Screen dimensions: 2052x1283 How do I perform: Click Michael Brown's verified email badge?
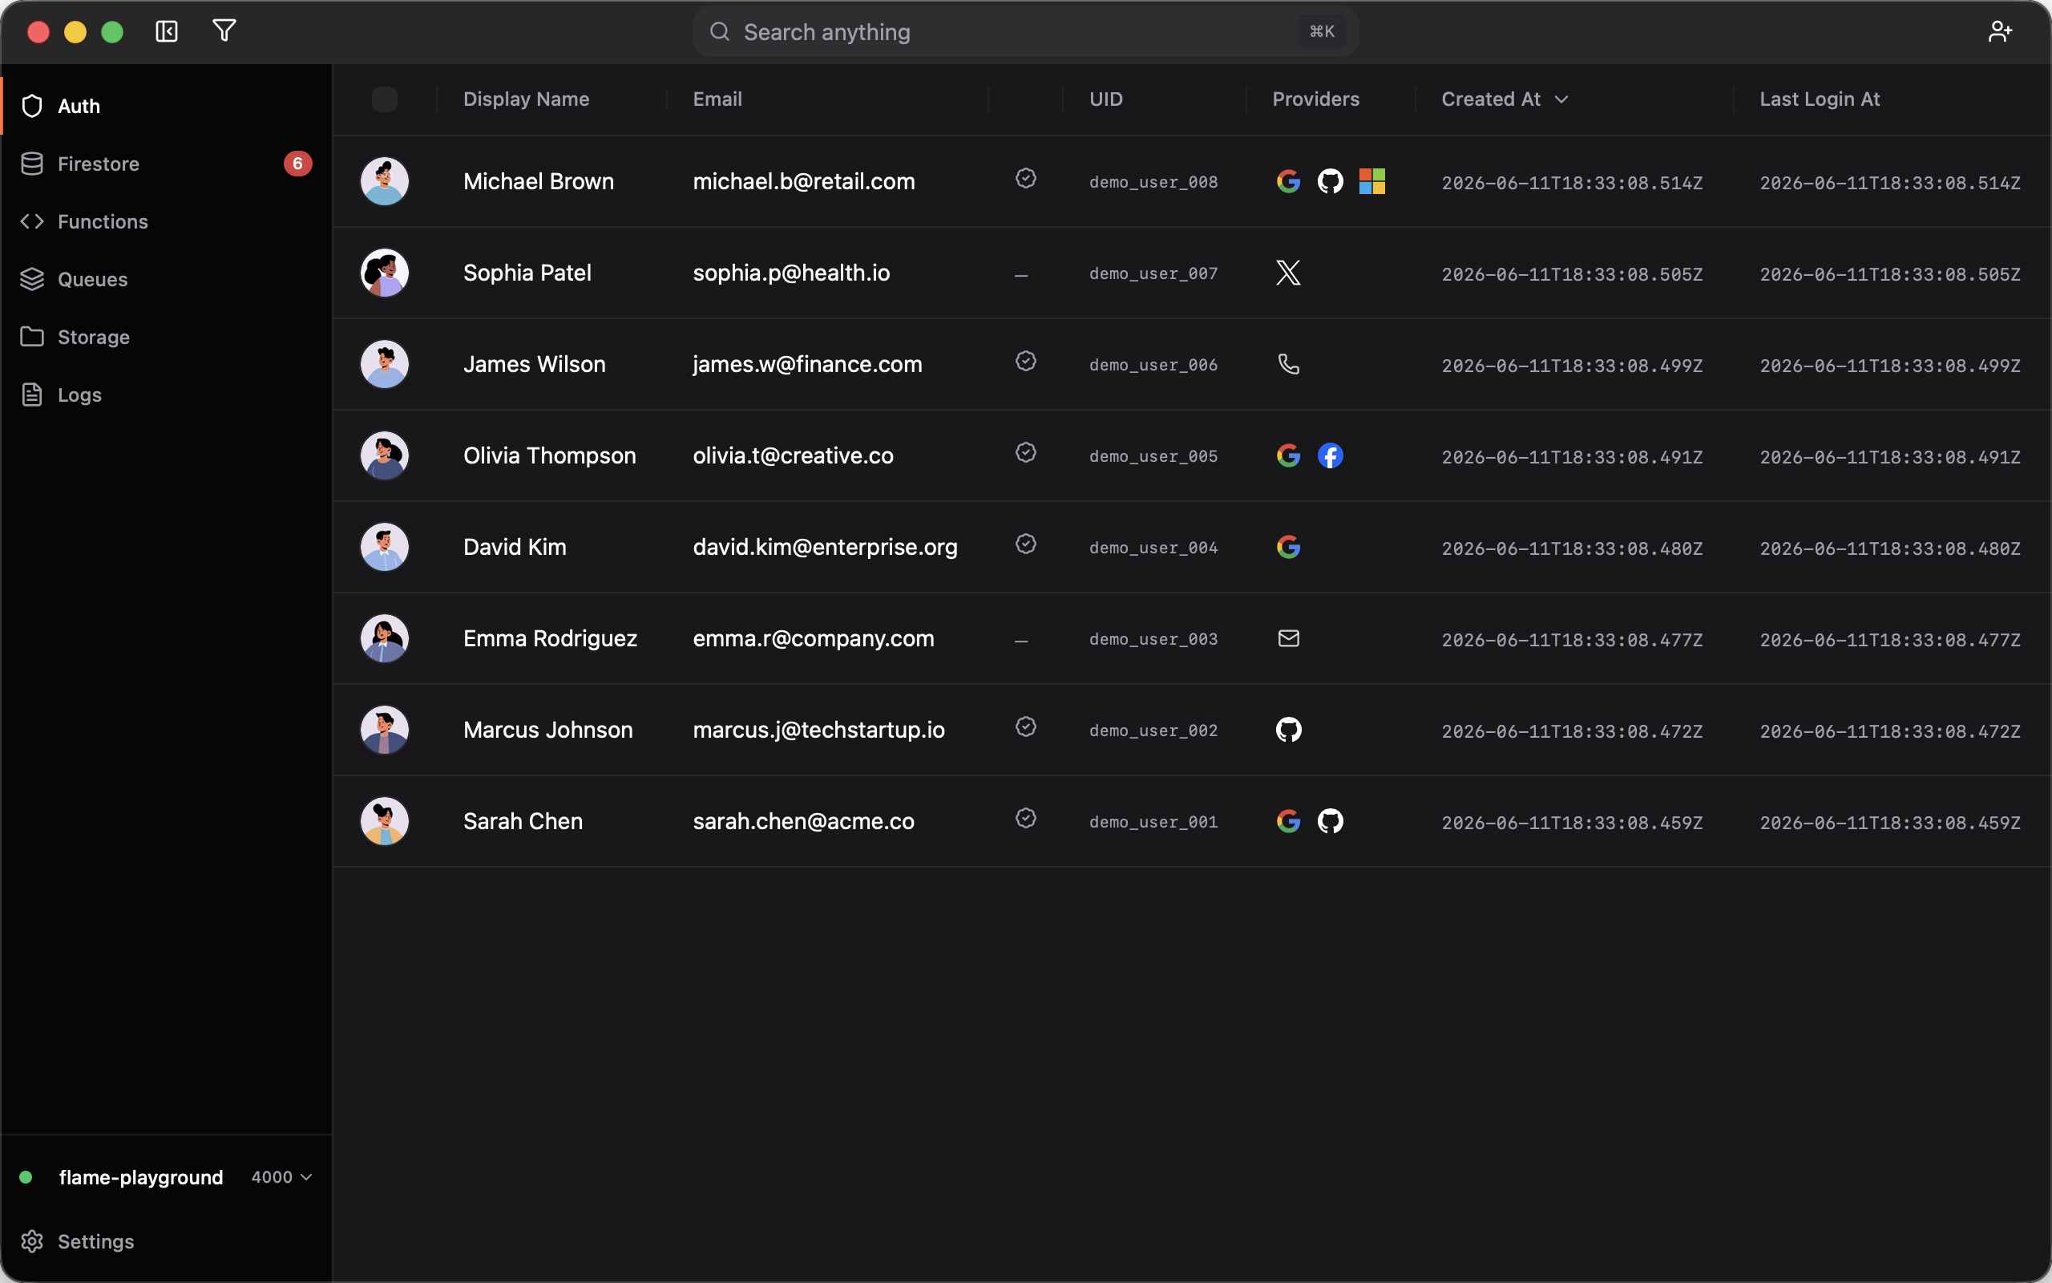coord(1025,178)
